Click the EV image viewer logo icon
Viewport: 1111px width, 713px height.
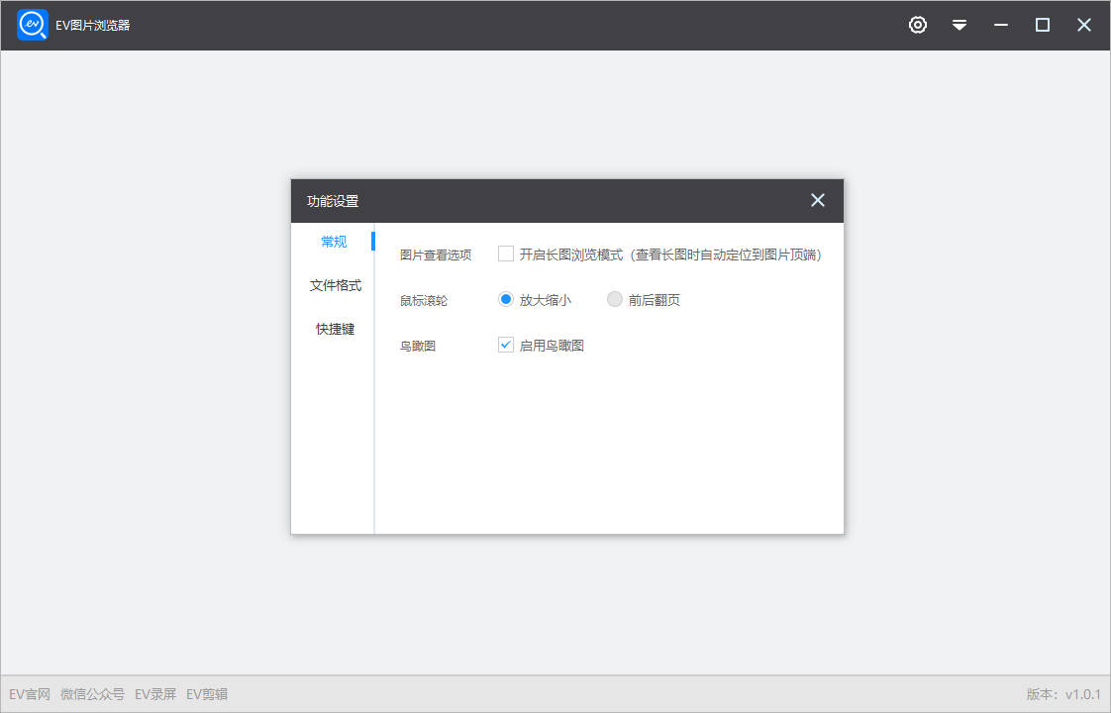click(32, 25)
